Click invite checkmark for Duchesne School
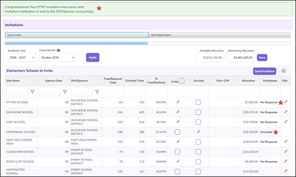296x177 pixels. (x=178, y=112)
